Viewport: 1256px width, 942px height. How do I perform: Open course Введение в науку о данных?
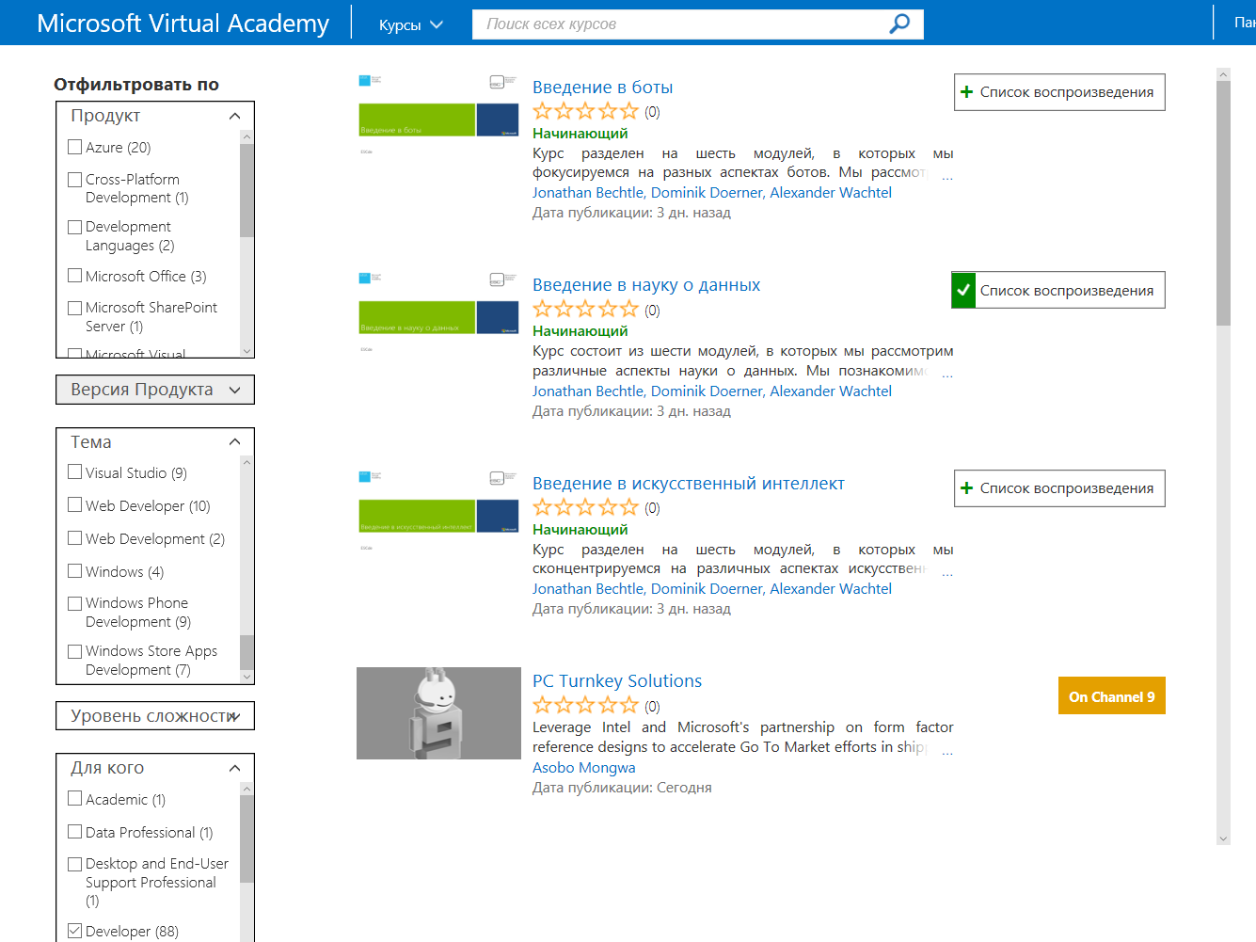click(x=646, y=285)
